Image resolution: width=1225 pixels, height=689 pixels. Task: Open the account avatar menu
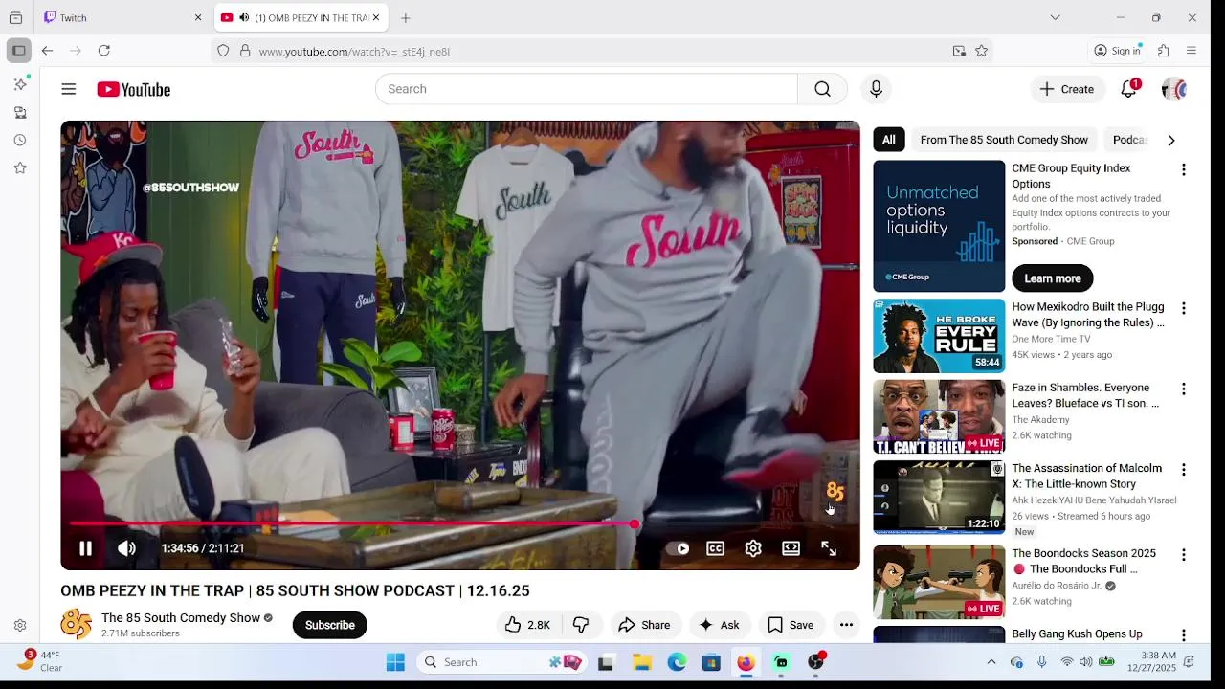1174,89
